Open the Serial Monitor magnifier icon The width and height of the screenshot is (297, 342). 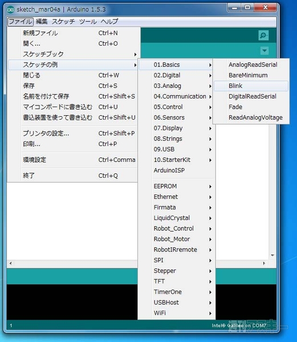pyautogui.click(x=263, y=35)
